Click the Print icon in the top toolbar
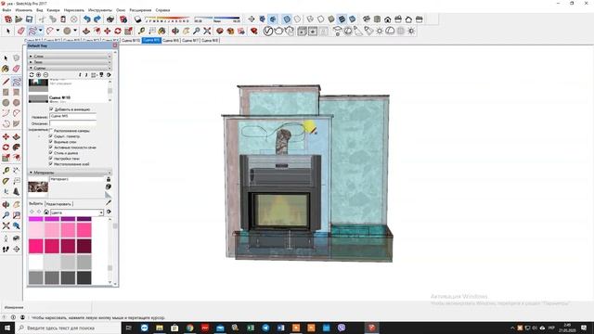This screenshot has width=594, height=334. tap(110, 19)
